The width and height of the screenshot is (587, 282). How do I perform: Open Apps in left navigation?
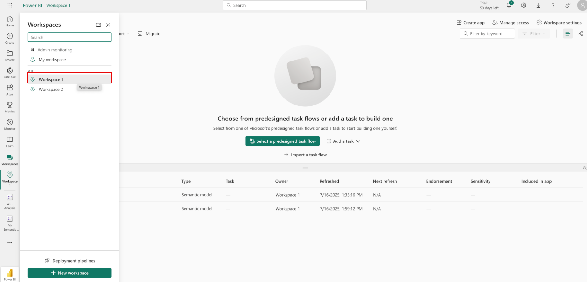[x=10, y=90]
